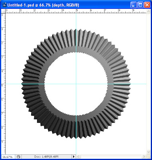This screenshot has width=152, height=160.
Task: Minimize the Untitled-1.psd document window
Action: click(x=134, y=5)
